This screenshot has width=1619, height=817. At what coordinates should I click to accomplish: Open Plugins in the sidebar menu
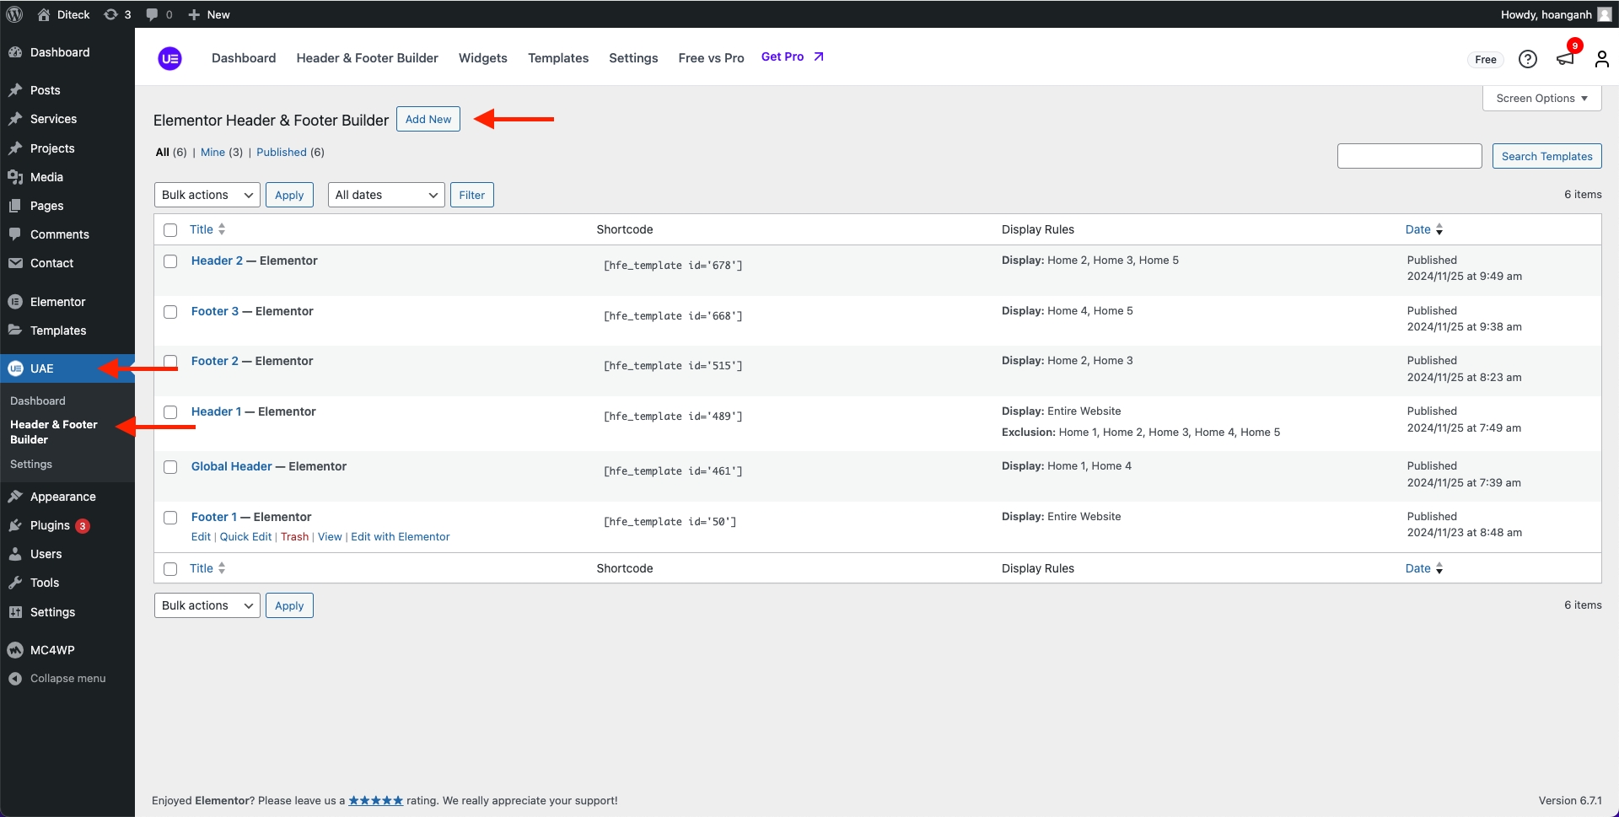[50, 525]
